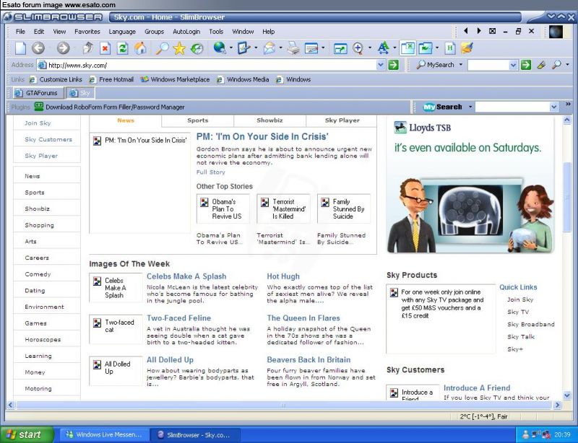Go to the Home page icon
Screen dimensions: 578x443
140,48
